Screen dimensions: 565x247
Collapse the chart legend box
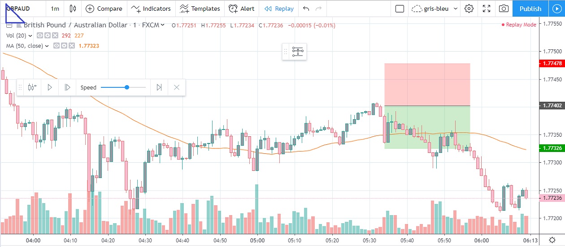click(9, 26)
